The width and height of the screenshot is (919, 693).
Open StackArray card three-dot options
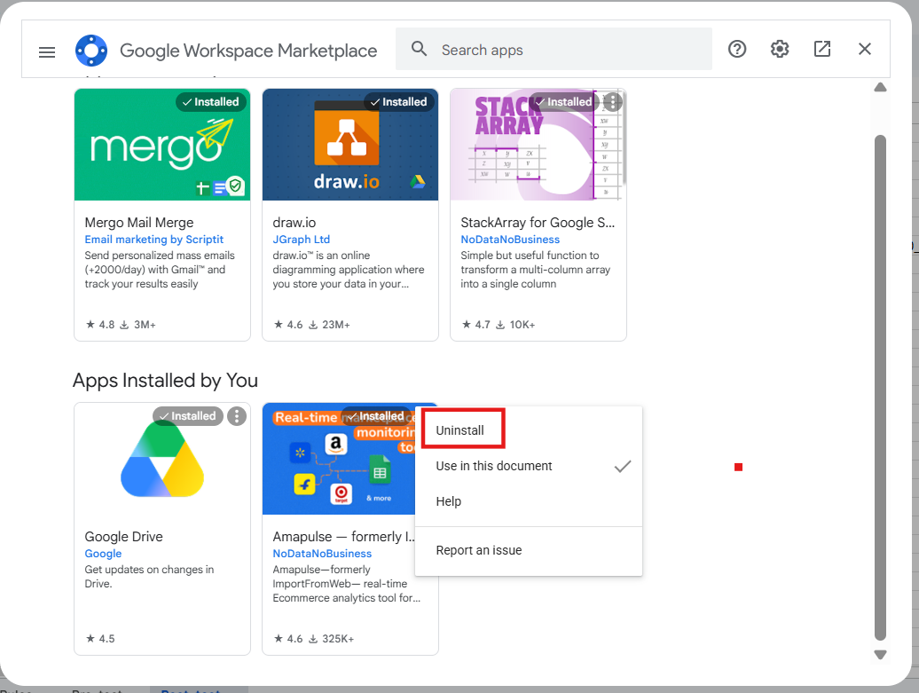point(612,102)
